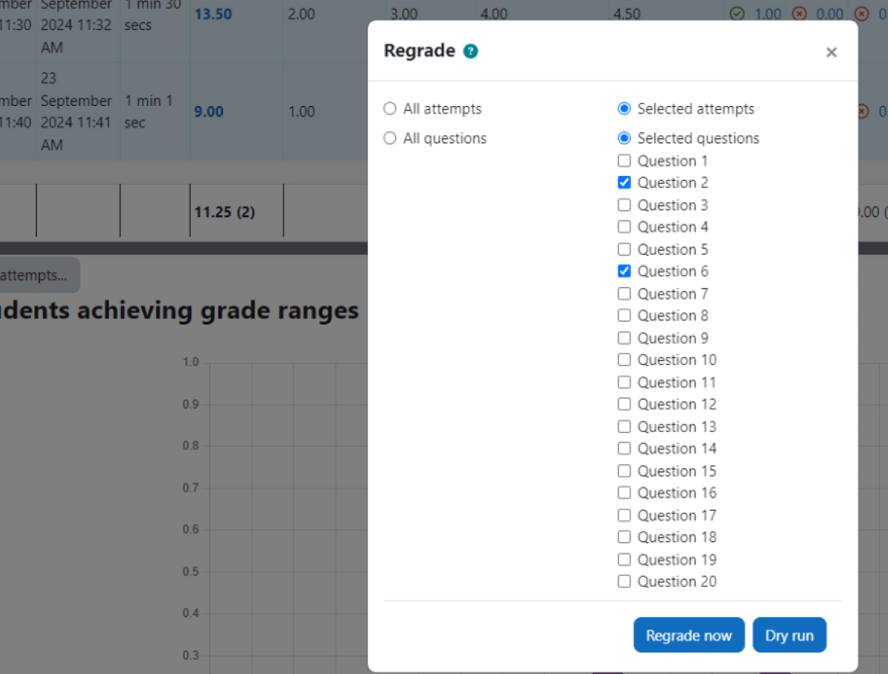The width and height of the screenshot is (888, 674).
Task: Uncheck the Question 2 checkbox
Action: [x=624, y=183]
